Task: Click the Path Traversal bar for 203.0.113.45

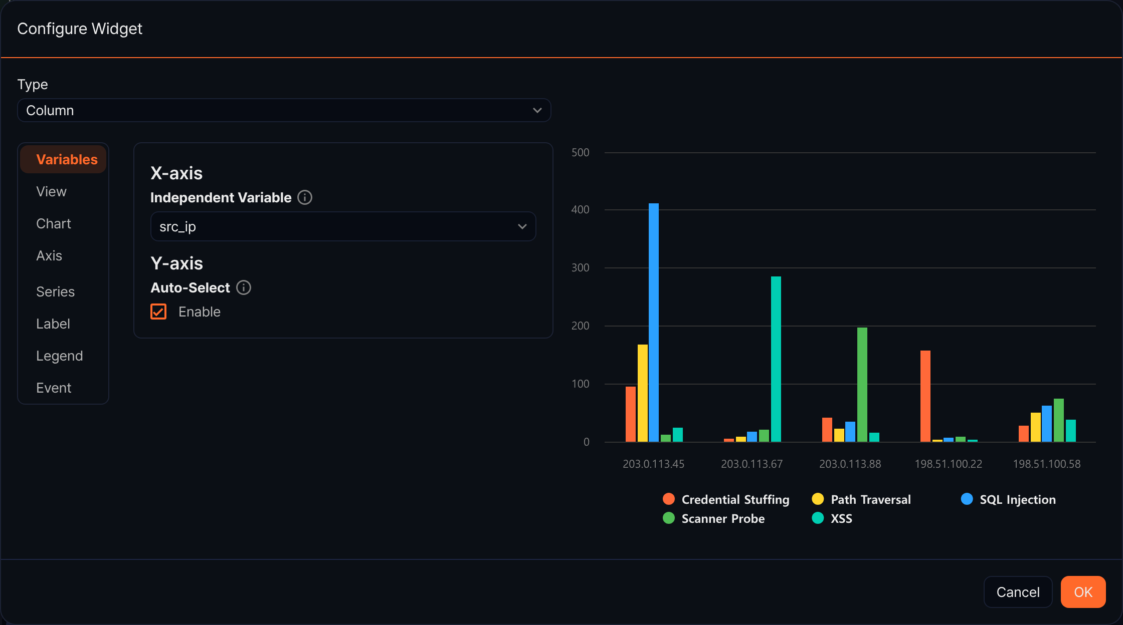Action: (643, 393)
